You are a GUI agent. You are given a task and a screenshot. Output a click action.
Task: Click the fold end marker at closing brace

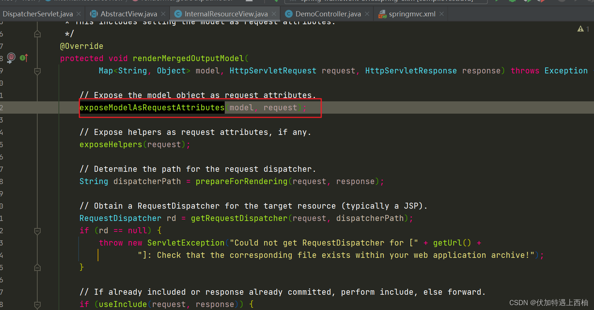[37, 268]
